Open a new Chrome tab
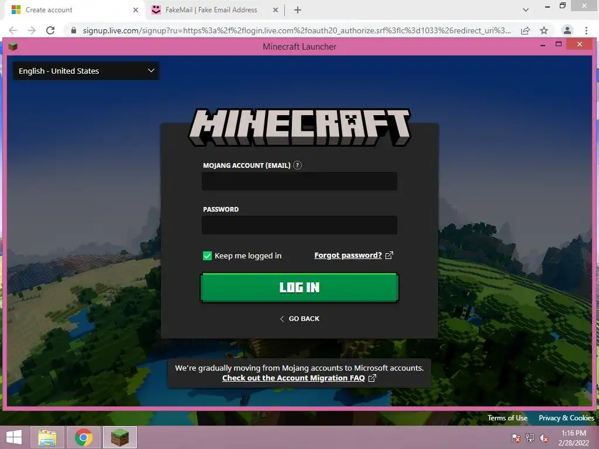 (x=298, y=10)
